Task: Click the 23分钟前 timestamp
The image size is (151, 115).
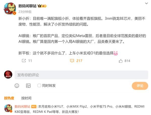Action: 25,12
